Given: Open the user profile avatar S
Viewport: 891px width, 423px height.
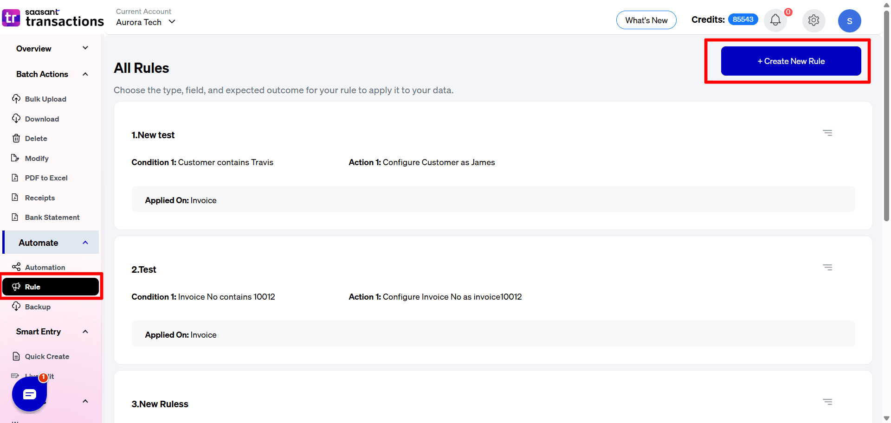Looking at the screenshot, I should point(850,21).
